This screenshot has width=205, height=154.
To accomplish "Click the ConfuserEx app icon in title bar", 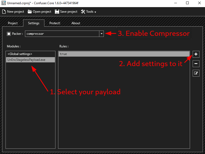I will coord(4,3).
